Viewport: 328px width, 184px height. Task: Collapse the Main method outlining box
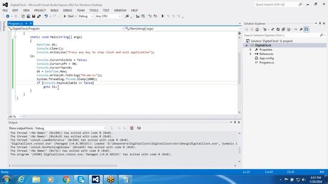coord(15,37)
